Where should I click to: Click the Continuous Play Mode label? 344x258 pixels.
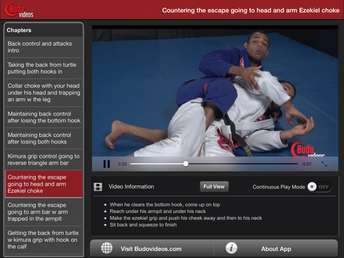[x=279, y=187]
